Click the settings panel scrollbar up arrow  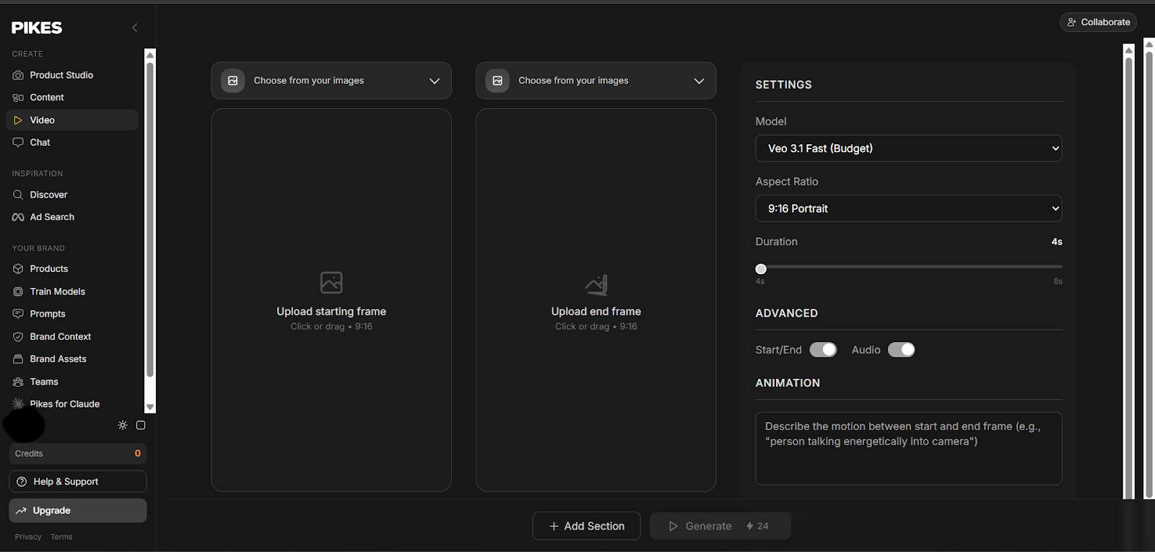(x=1129, y=50)
